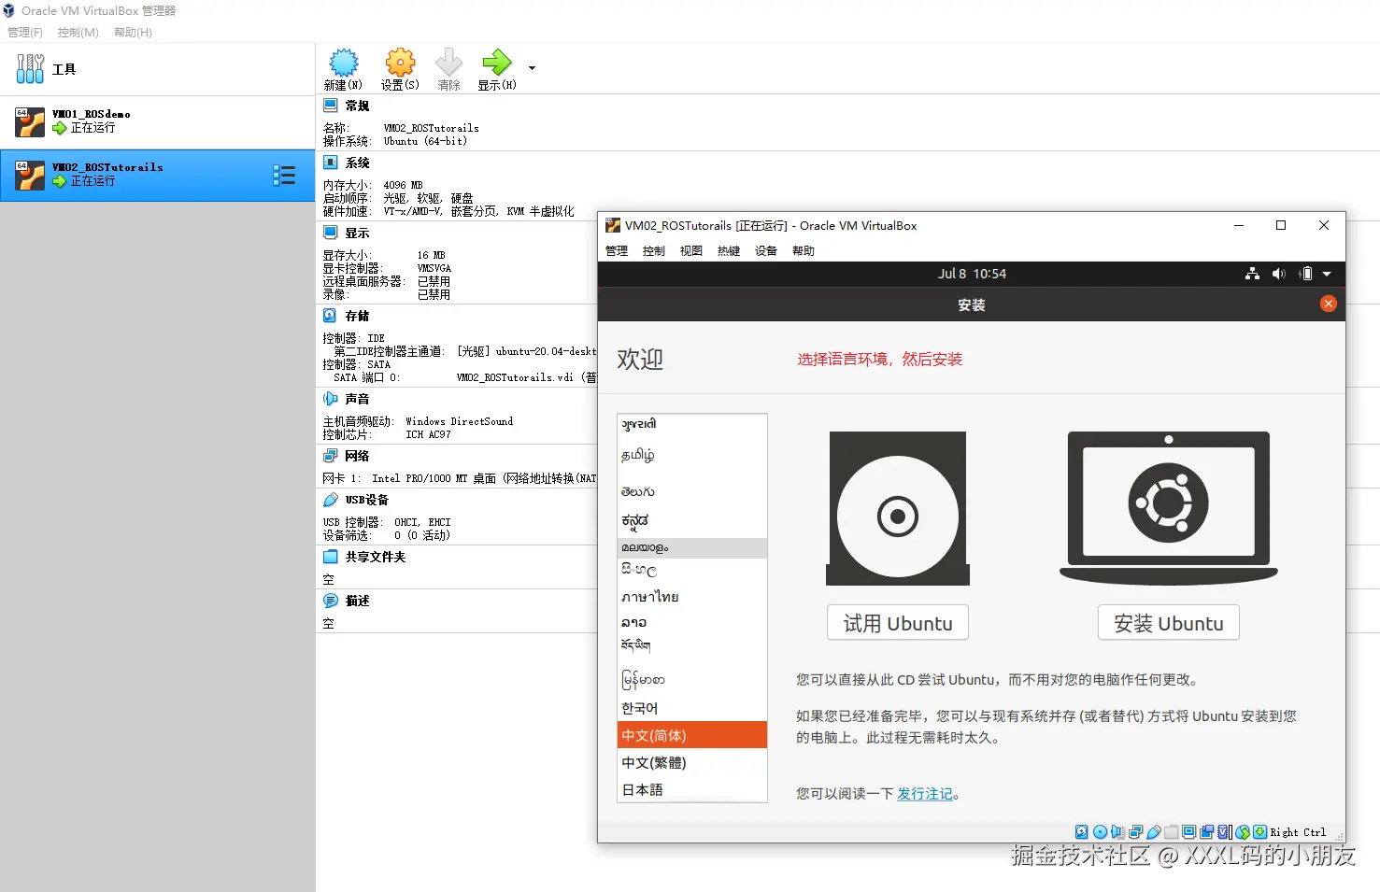
Task: Click the CPU virtualization status icon
Action: (x=1225, y=831)
